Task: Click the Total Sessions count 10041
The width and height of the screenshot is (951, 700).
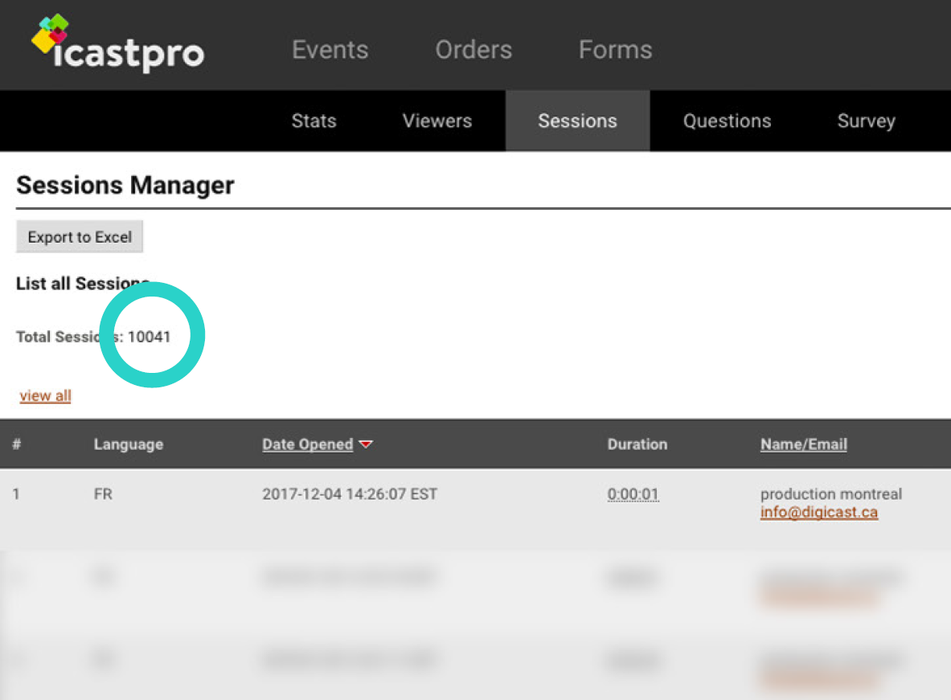Action: coord(150,337)
